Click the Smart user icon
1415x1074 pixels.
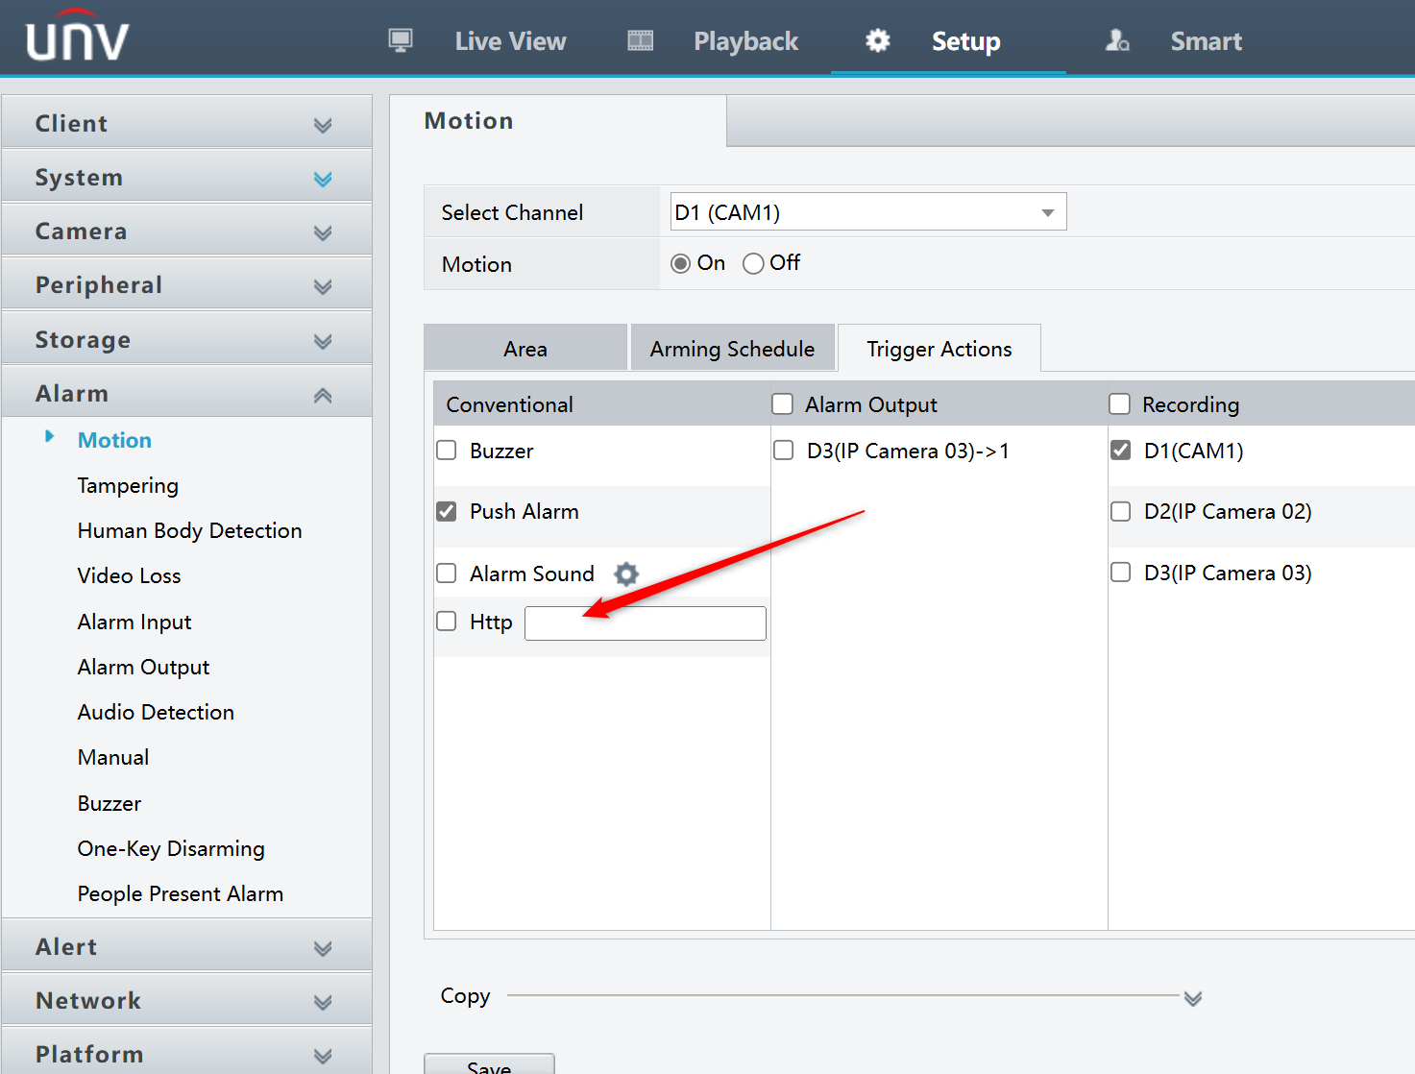click(x=1117, y=40)
